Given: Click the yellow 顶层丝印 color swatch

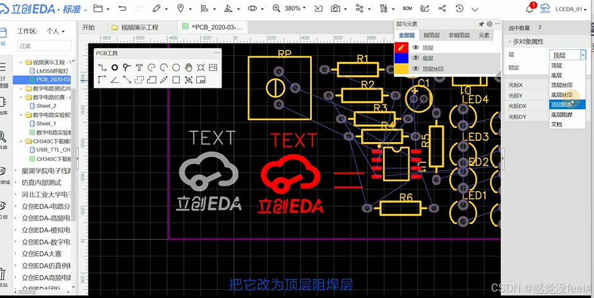Looking at the screenshot, I should 401,68.
